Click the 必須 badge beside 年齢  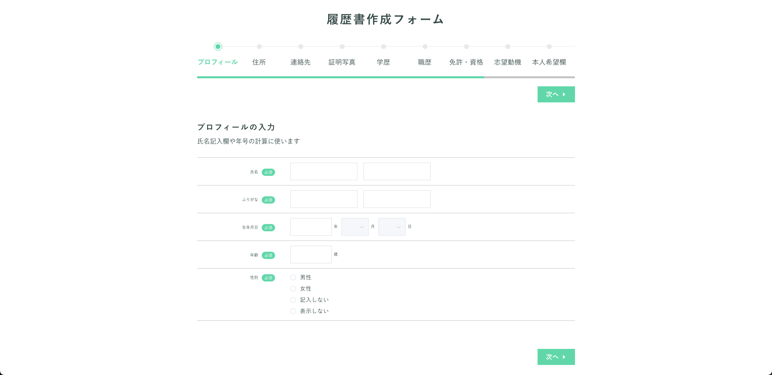pyautogui.click(x=268, y=255)
